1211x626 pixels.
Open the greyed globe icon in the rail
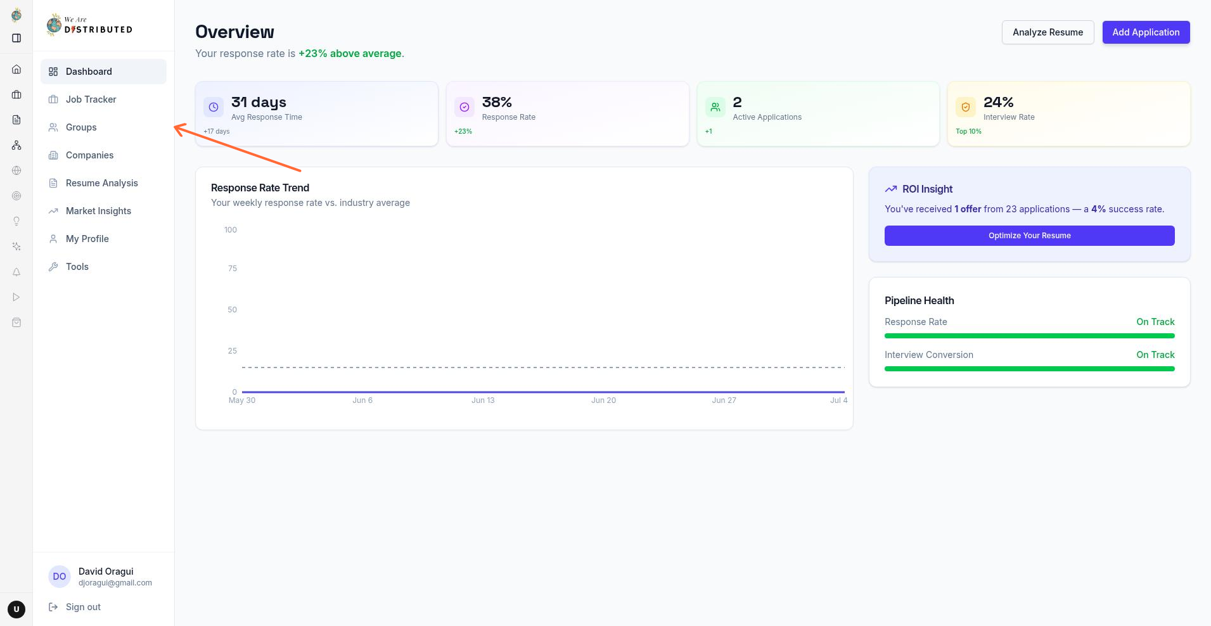[x=16, y=170]
